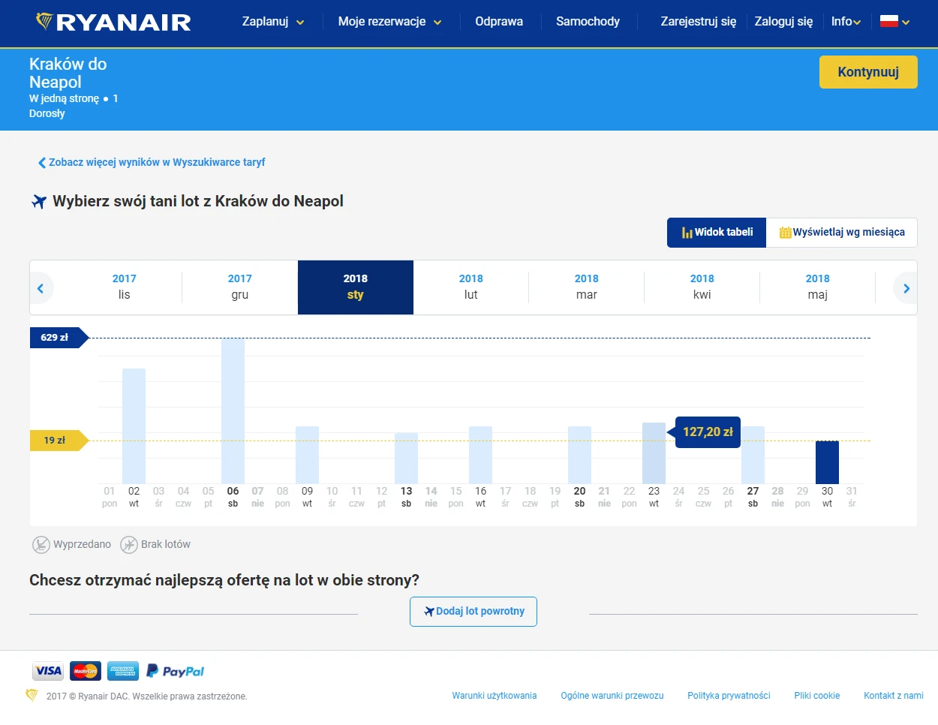Select the 2018 kwi month tab
This screenshot has width=938, height=725.
coord(702,287)
